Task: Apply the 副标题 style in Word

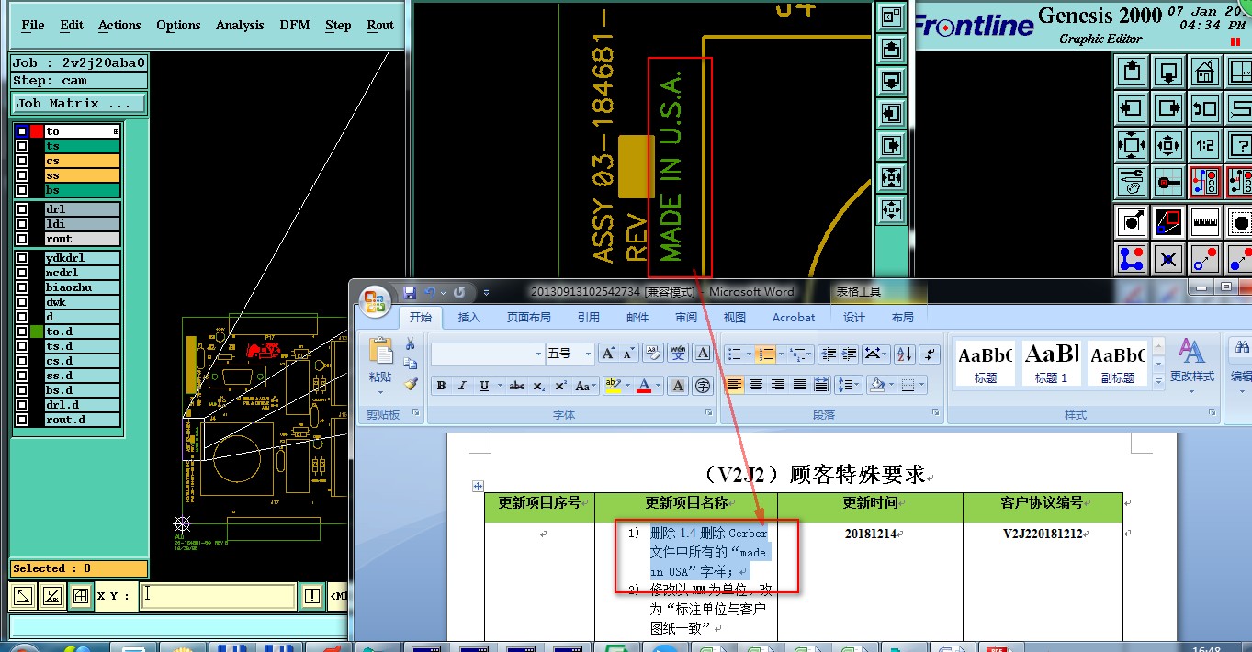Action: [1117, 362]
